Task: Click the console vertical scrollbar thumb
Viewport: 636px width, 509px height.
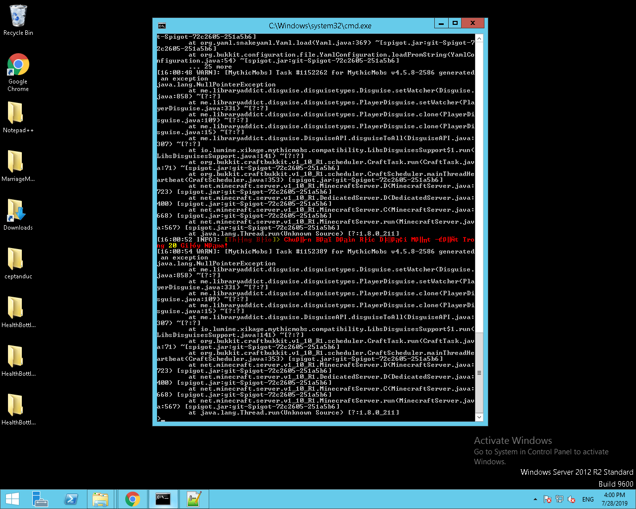Action: [x=479, y=373]
